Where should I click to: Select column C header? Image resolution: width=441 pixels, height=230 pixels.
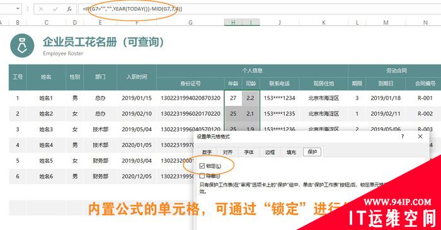pos(47,23)
